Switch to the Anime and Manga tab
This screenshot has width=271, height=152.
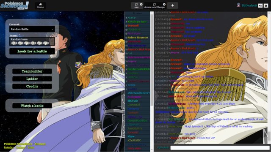click(x=154, y=5)
